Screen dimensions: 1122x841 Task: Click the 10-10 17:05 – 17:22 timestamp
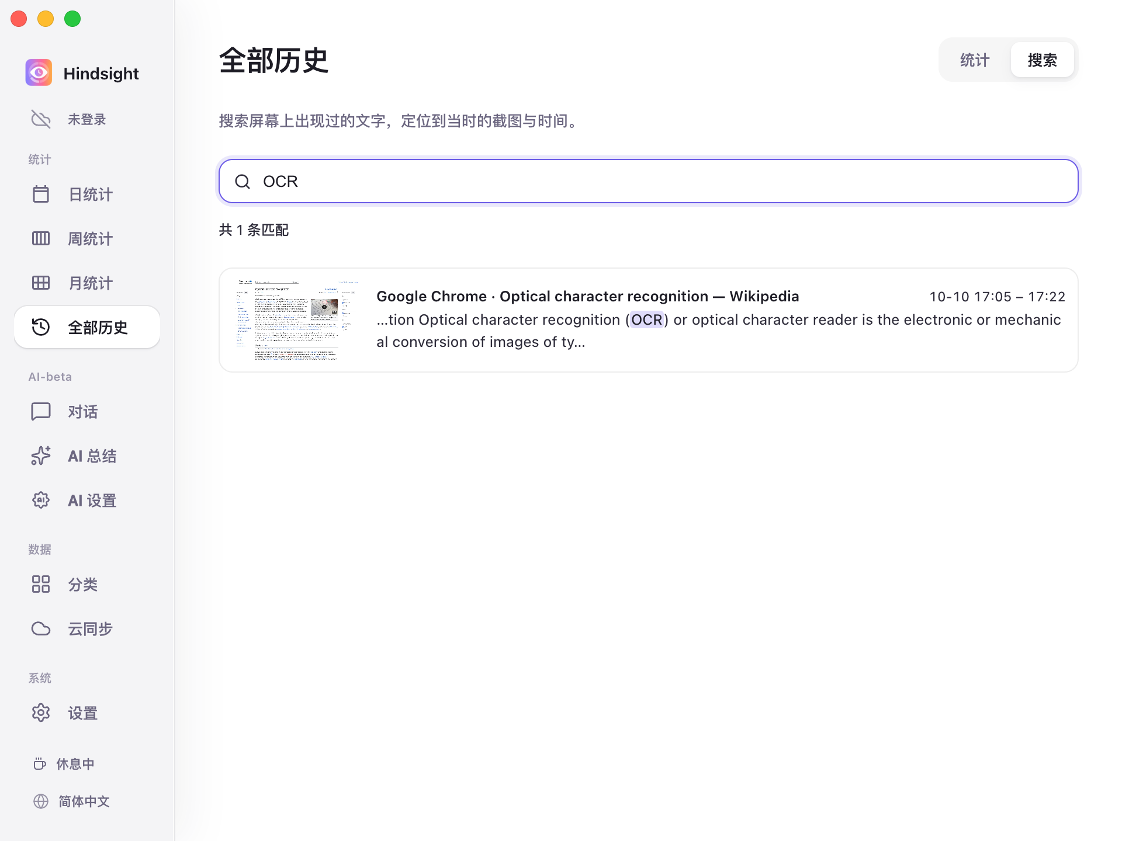pyautogui.click(x=997, y=297)
